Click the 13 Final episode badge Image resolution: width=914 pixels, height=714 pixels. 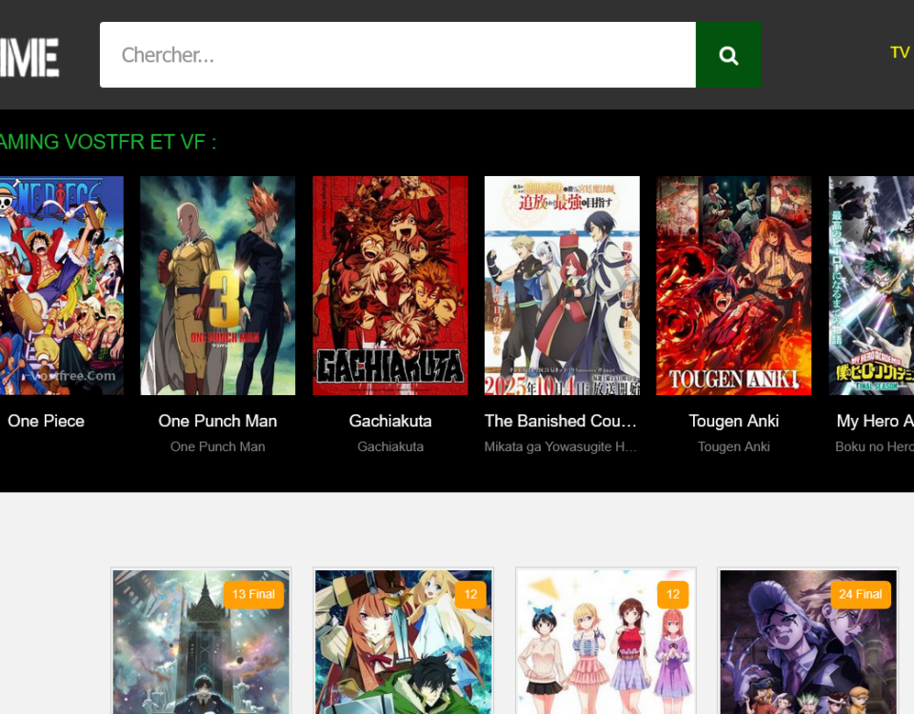[253, 594]
